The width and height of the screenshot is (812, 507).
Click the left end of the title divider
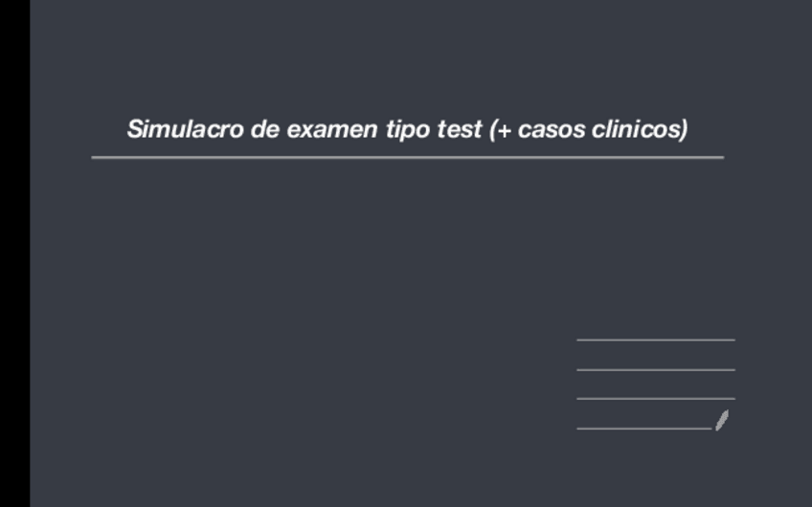coord(95,157)
